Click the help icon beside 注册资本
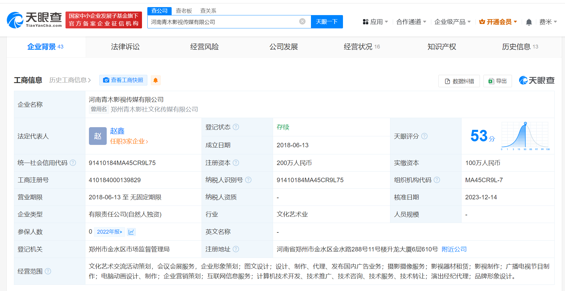The height and width of the screenshot is (291, 565). tap(236, 163)
